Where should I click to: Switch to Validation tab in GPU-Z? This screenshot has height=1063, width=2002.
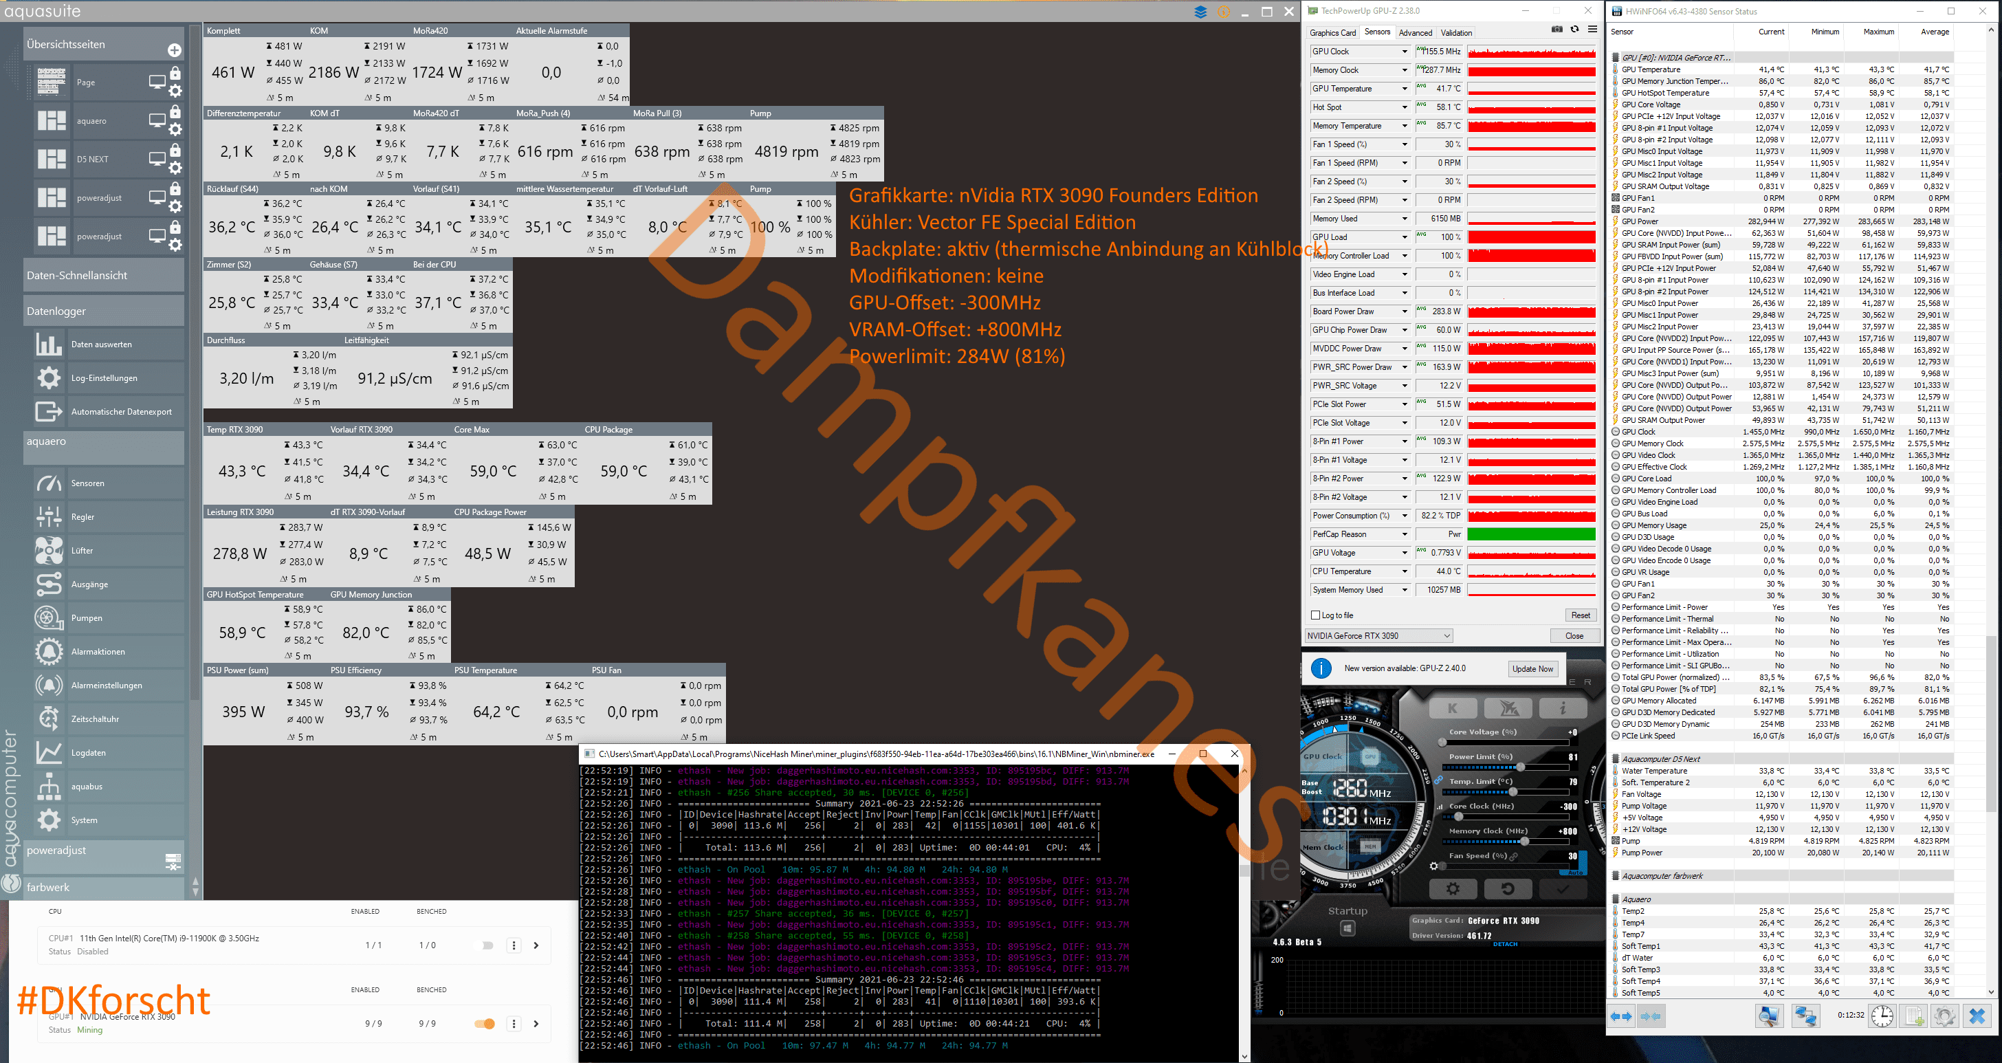[x=1456, y=32]
